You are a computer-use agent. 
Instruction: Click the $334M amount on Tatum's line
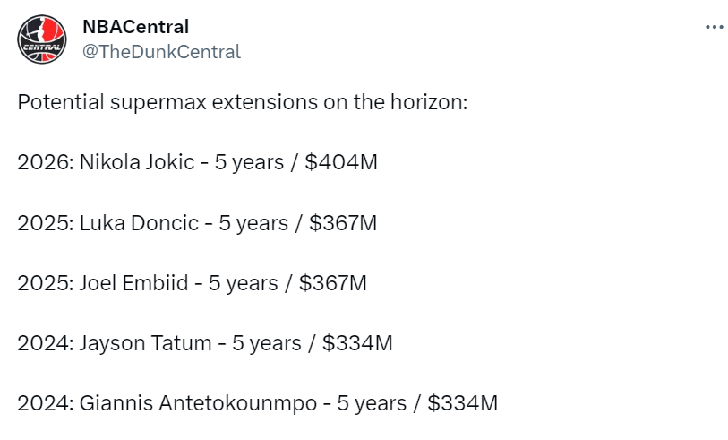click(357, 343)
